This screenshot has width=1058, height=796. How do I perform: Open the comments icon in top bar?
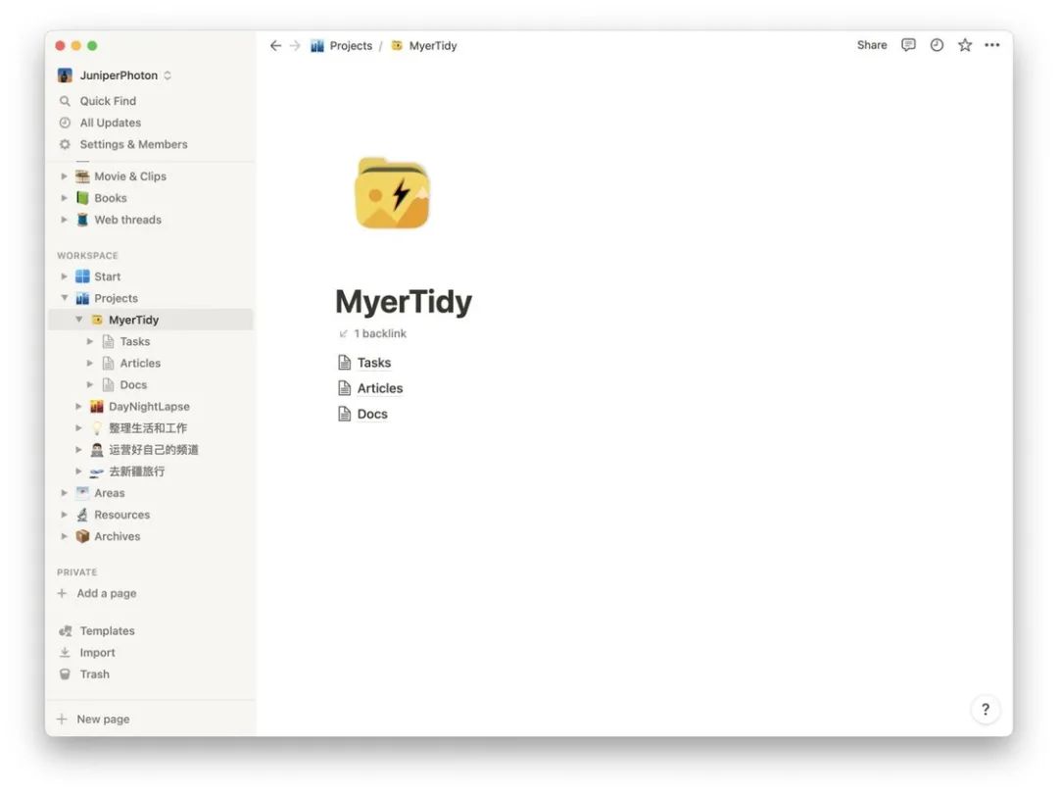[908, 44]
